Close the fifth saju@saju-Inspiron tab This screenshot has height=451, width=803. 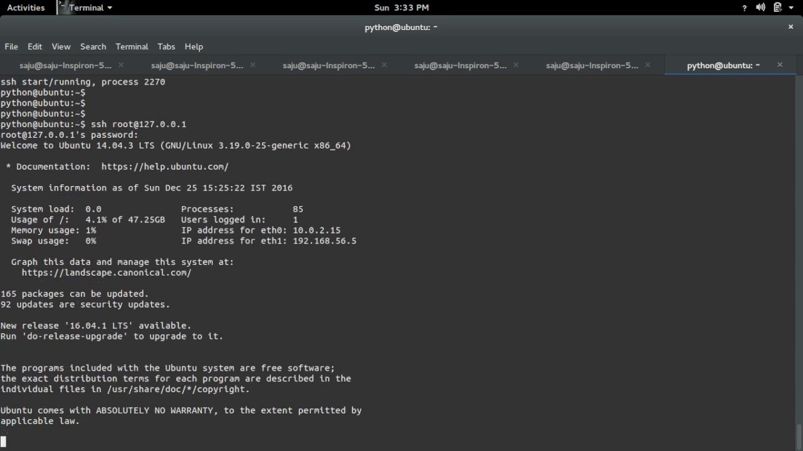tap(648, 65)
